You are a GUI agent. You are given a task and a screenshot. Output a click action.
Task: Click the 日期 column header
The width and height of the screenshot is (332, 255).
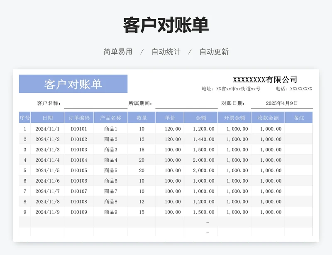(47, 118)
